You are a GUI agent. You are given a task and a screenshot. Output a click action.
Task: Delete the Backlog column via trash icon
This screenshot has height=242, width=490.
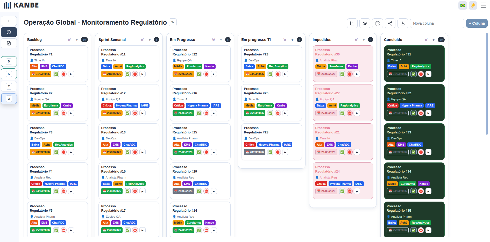(x=69, y=40)
